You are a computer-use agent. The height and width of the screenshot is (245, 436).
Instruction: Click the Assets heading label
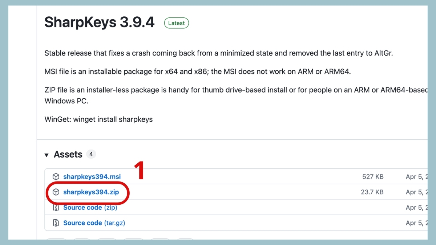click(68, 155)
